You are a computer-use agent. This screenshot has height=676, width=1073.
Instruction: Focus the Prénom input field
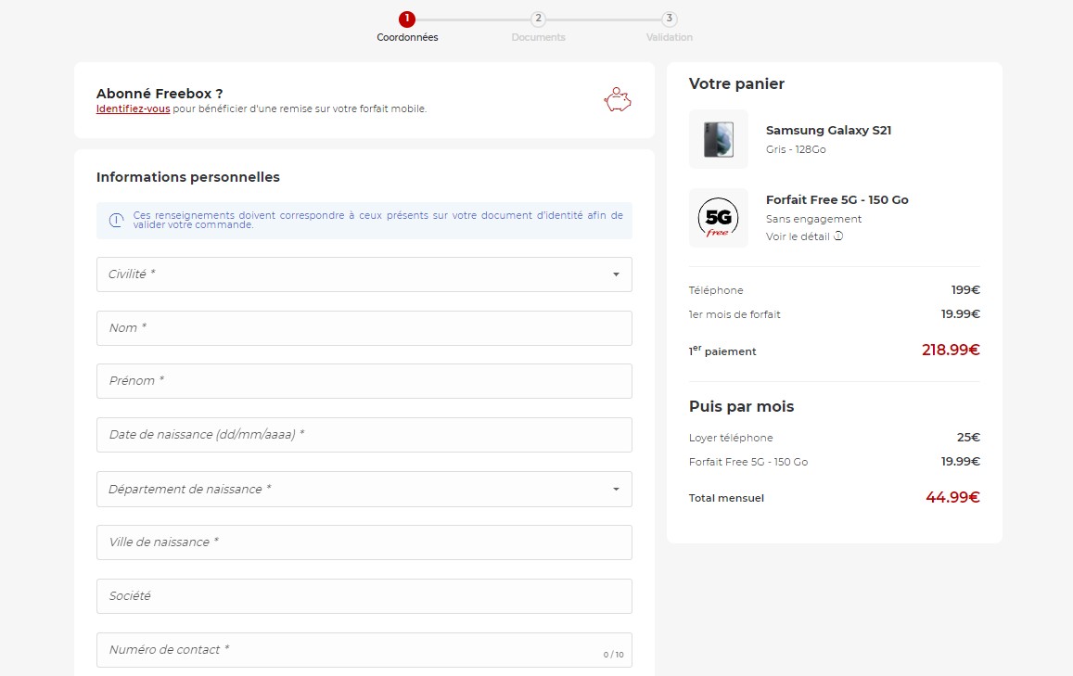364,381
